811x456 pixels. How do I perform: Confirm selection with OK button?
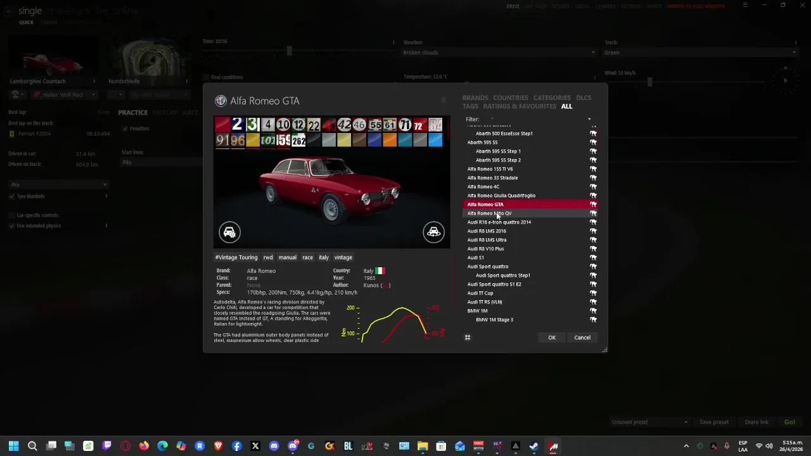point(552,338)
